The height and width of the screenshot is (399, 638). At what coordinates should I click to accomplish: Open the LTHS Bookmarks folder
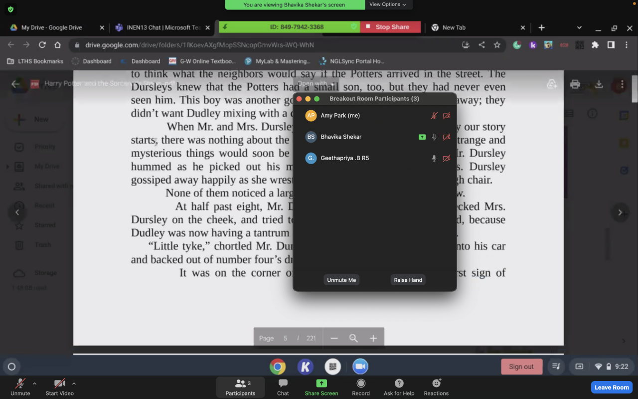click(x=35, y=61)
